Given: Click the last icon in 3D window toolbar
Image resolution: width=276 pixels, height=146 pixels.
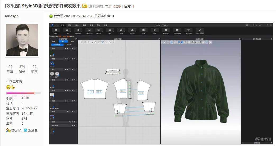Looking at the screenshot, I should [210, 42].
